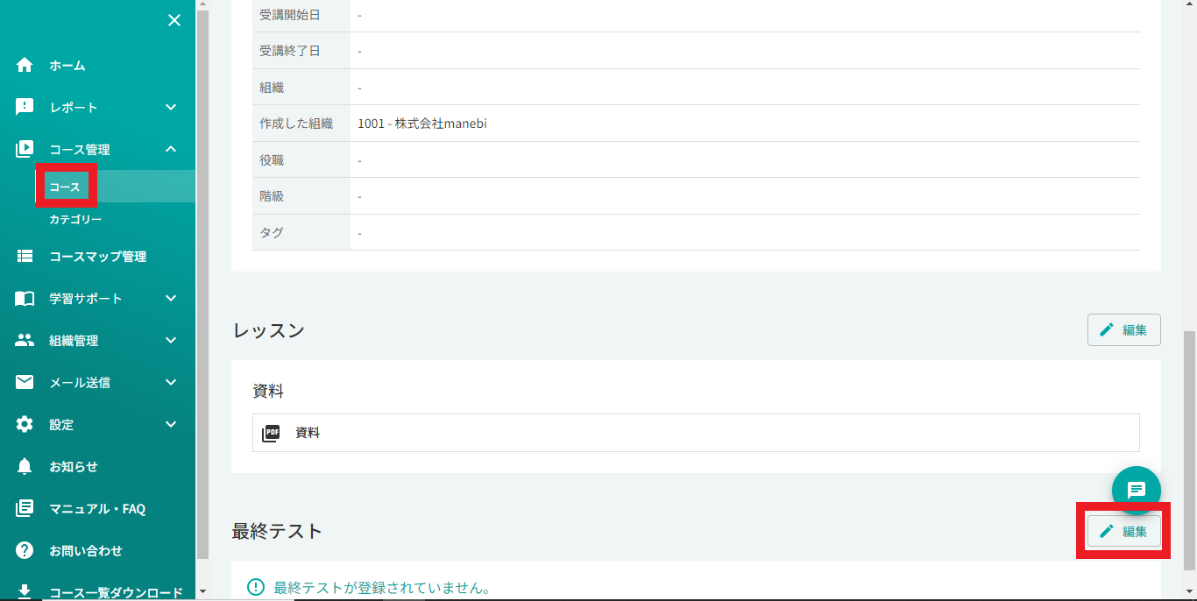1197x601 pixels.
Task: Click the 組織 row label
Action: [x=272, y=88]
